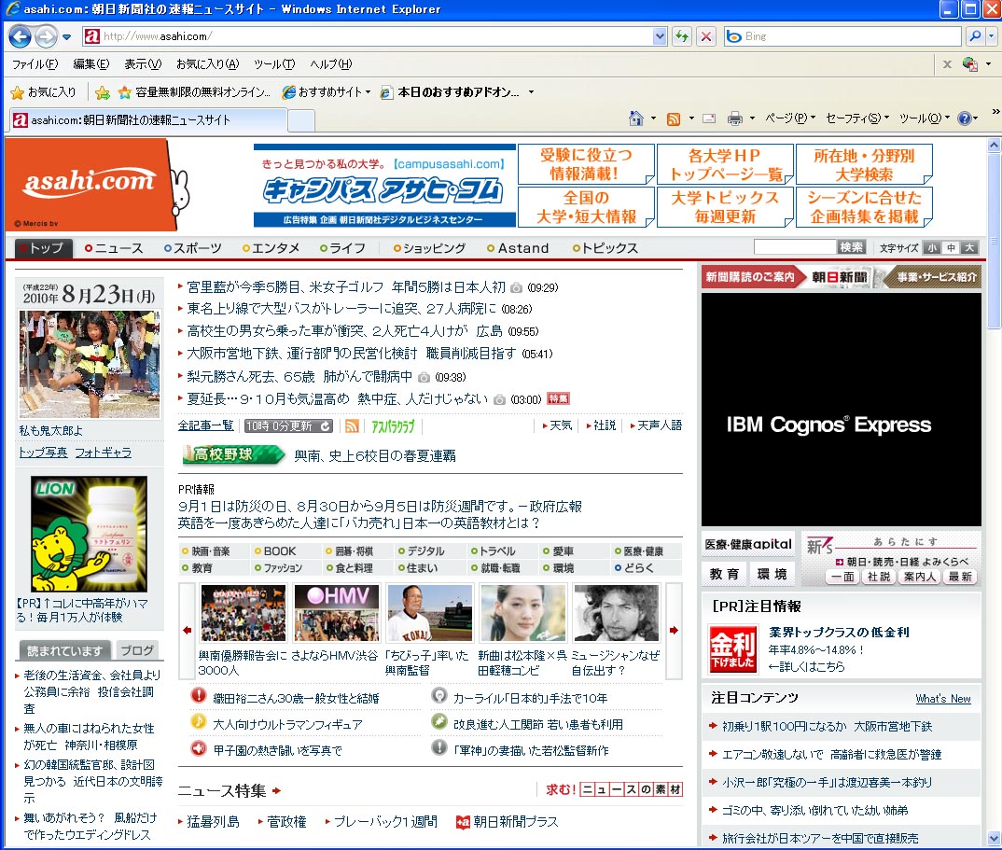The height and width of the screenshot is (850, 1002).
Task: Click the Read Mail icon
Action: (x=709, y=118)
